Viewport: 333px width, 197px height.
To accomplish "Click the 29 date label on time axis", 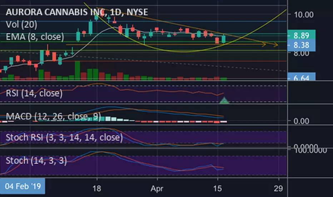I will 278,188.
